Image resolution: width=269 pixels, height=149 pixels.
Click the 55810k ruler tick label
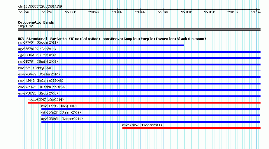pyautogui.click(x=163, y=12)
